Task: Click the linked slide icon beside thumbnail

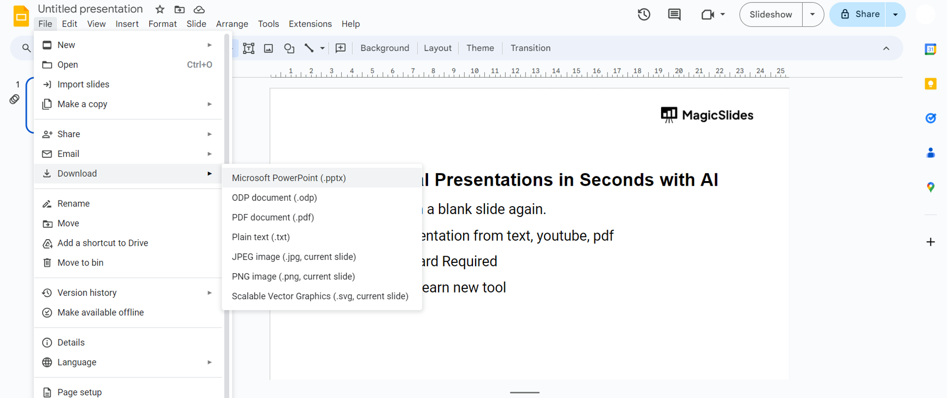Action: pyautogui.click(x=15, y=99)
